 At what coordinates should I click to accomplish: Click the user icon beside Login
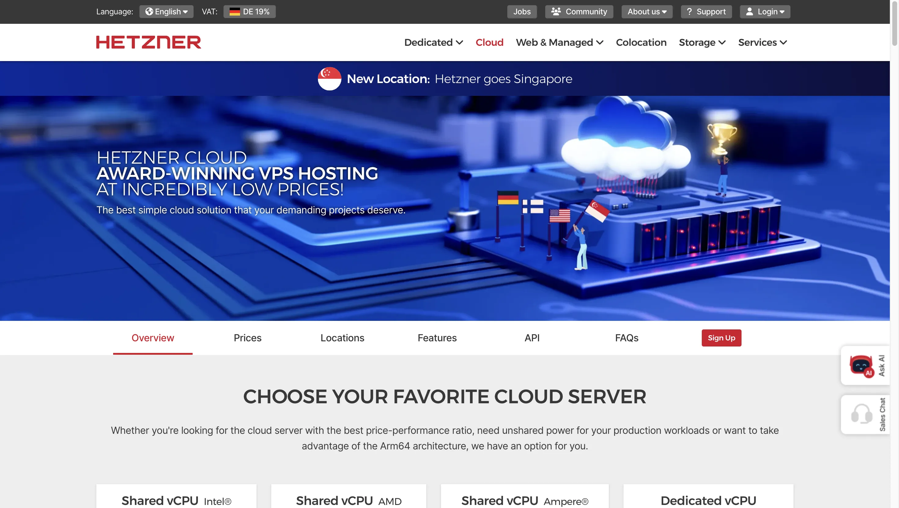749,11
